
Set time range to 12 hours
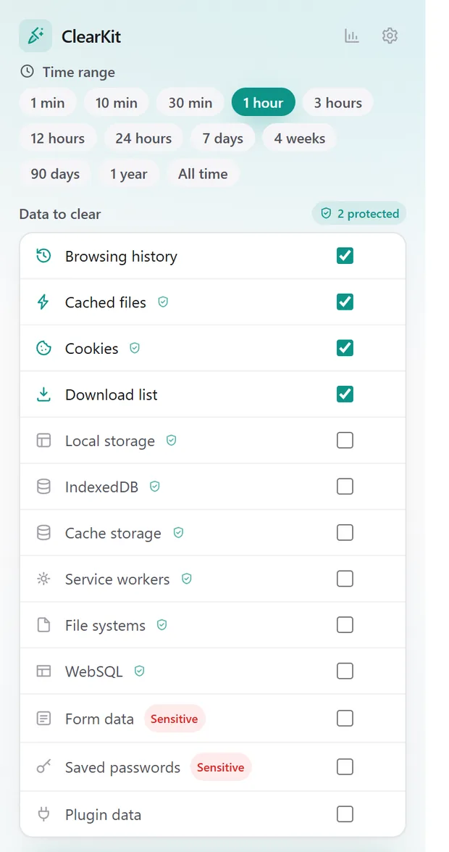(x=57, y=138)
